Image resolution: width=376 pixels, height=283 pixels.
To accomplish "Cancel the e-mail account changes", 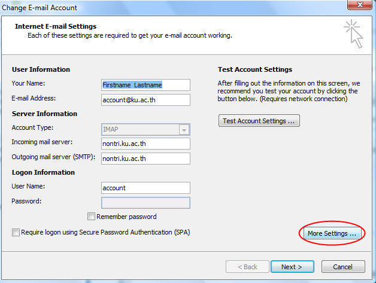I will point(343,267).
